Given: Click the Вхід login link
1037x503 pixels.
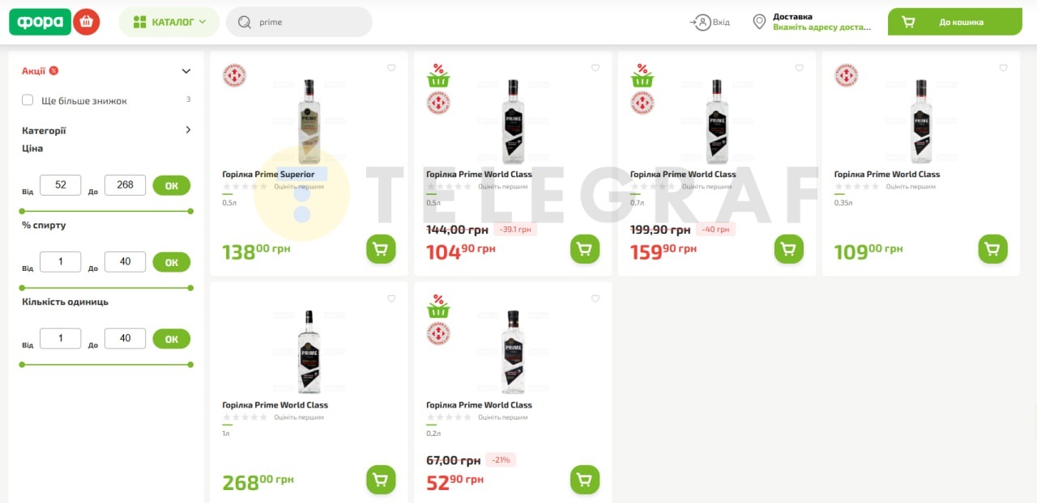Looking at the screenshot, I should (711, 22).
